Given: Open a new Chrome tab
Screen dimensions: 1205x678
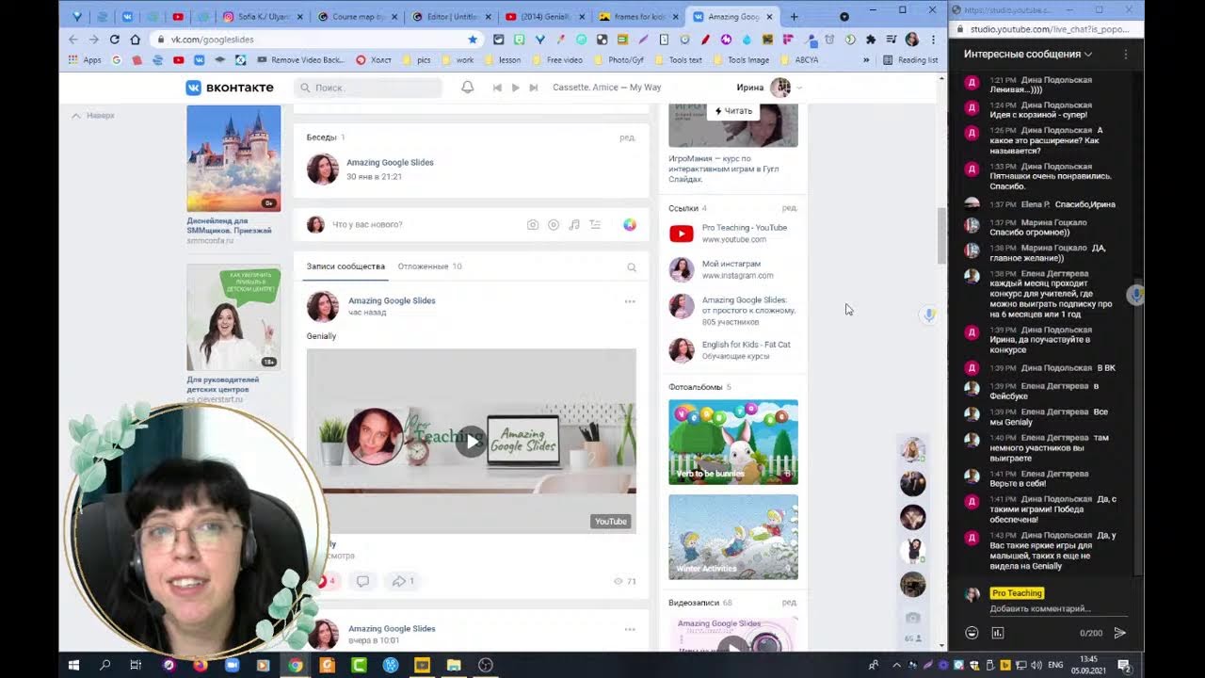Looking at the screenshot, I should point(794,17).
